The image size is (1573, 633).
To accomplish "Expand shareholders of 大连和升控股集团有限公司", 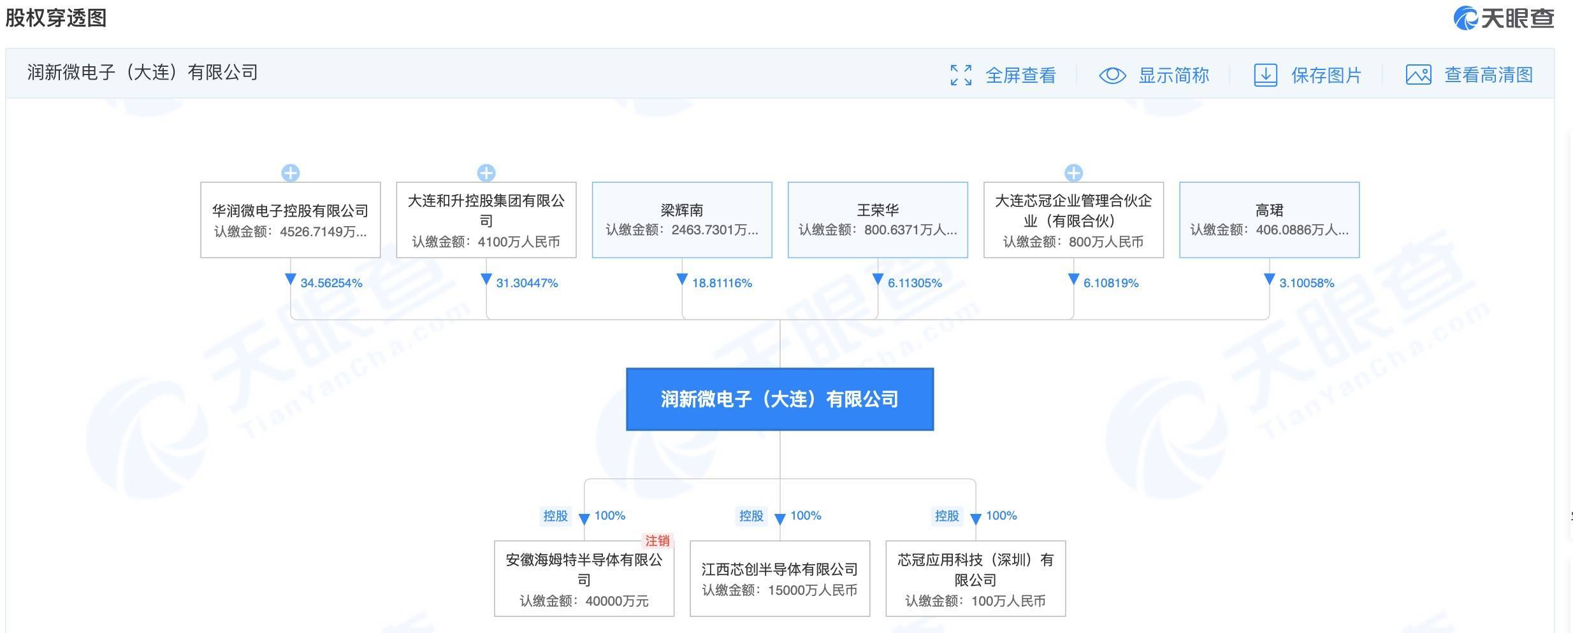I will (486, 173).
